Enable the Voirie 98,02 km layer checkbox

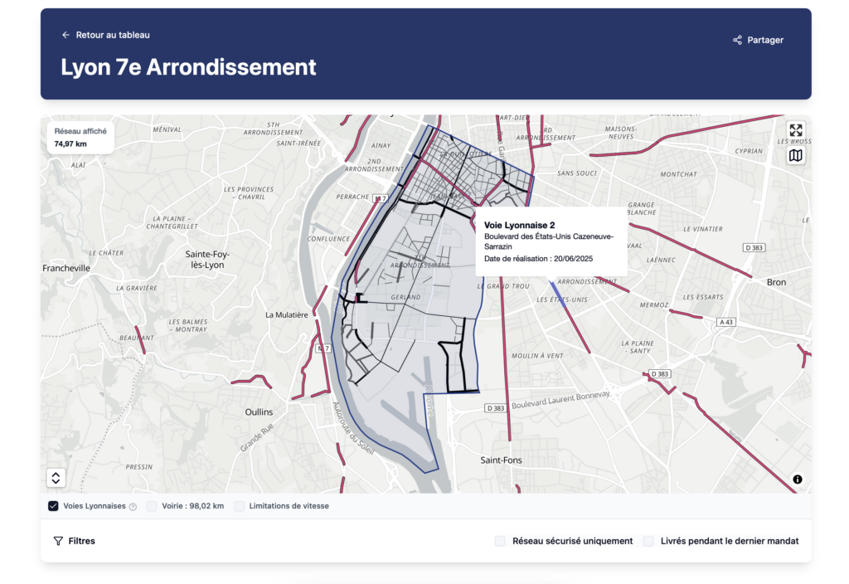tap(152, 506)
